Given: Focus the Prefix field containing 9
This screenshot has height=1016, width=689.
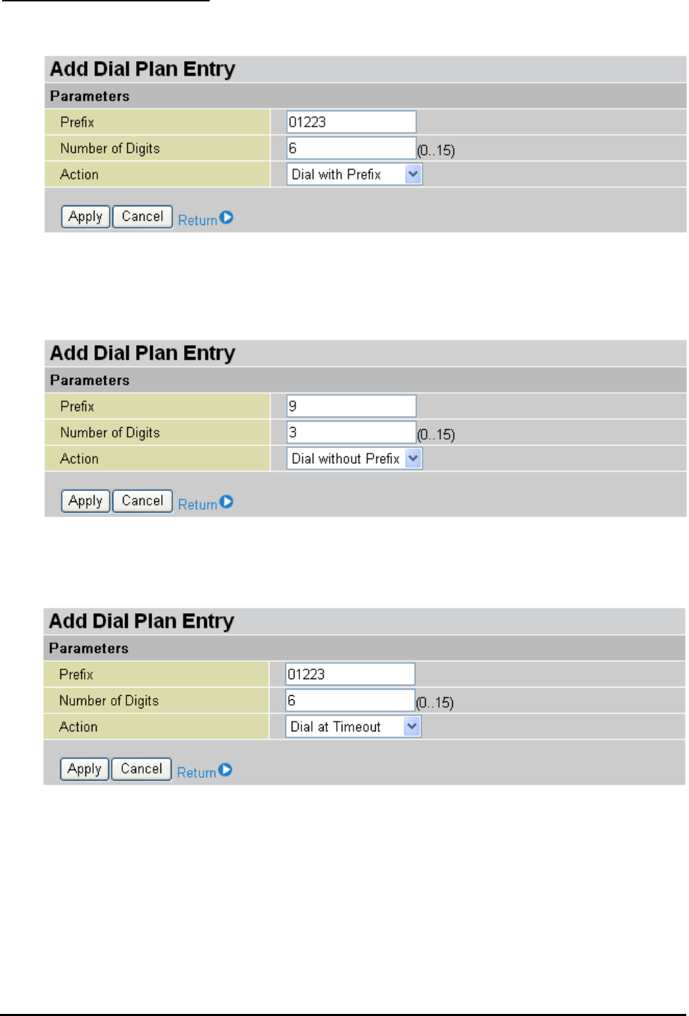Looking at the screenshot, I should [351, 406].
